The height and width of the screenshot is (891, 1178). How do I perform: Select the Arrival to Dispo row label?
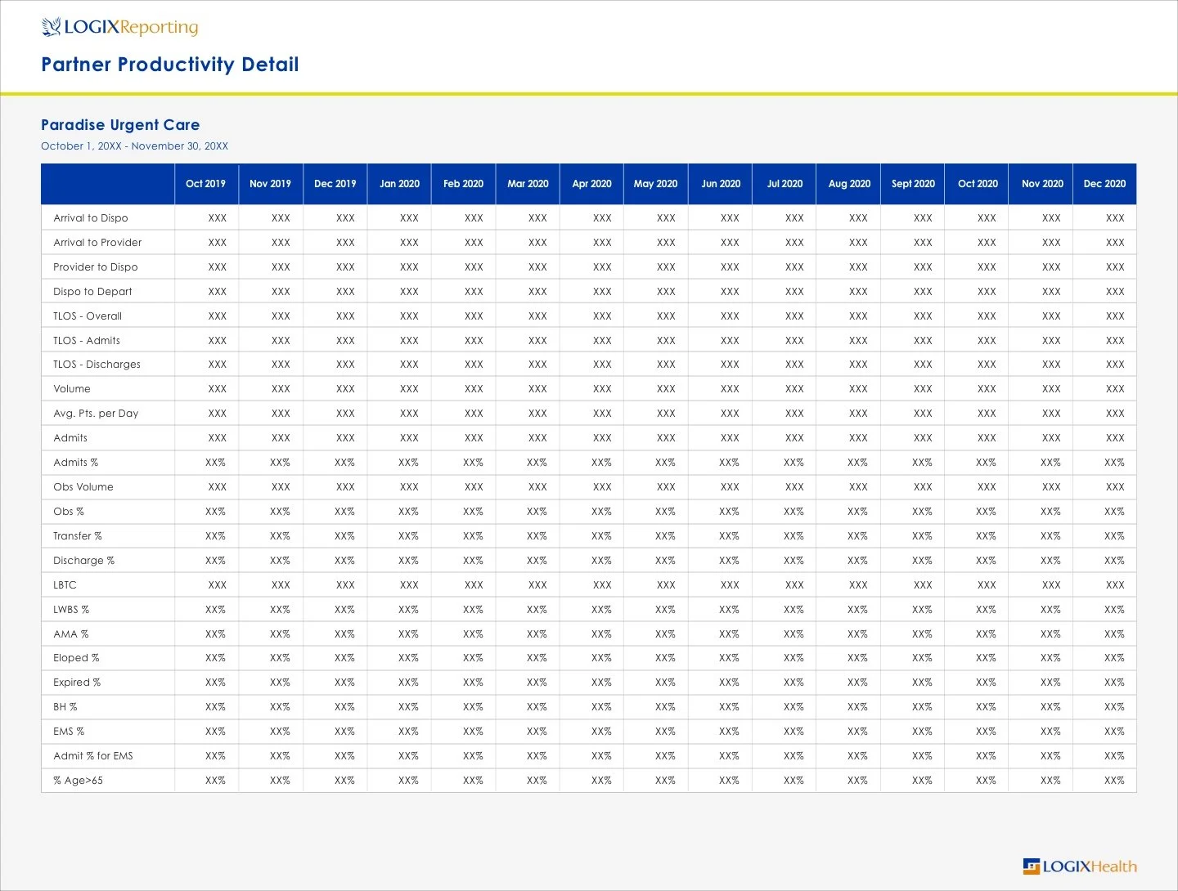[x=91, y=218]
